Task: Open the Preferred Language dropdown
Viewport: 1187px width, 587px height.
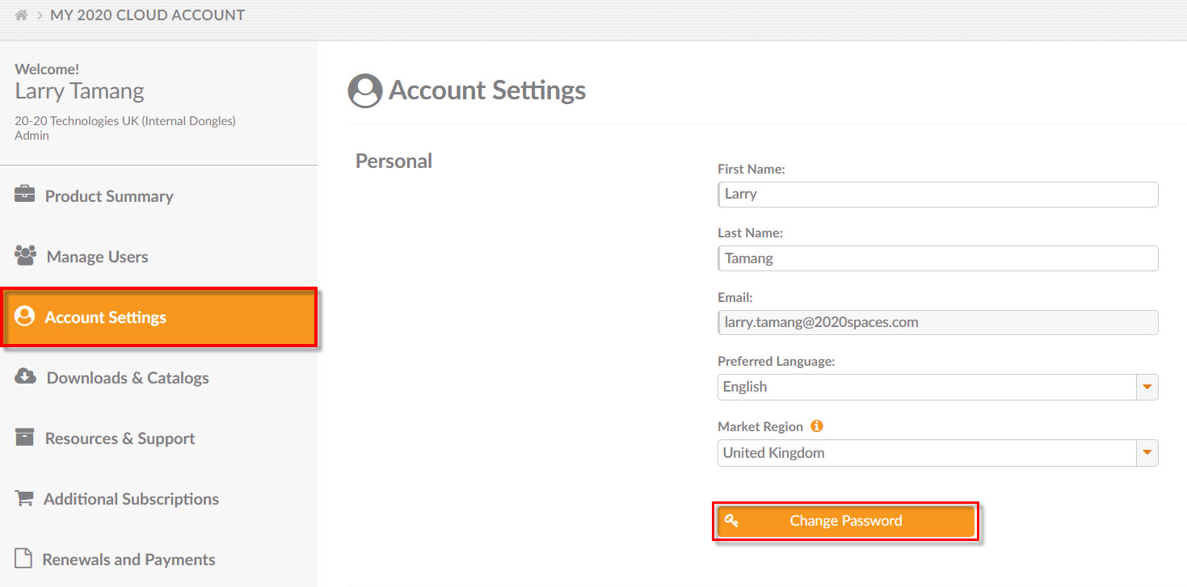Action: pyautogui.click(x=1147, y=387)
